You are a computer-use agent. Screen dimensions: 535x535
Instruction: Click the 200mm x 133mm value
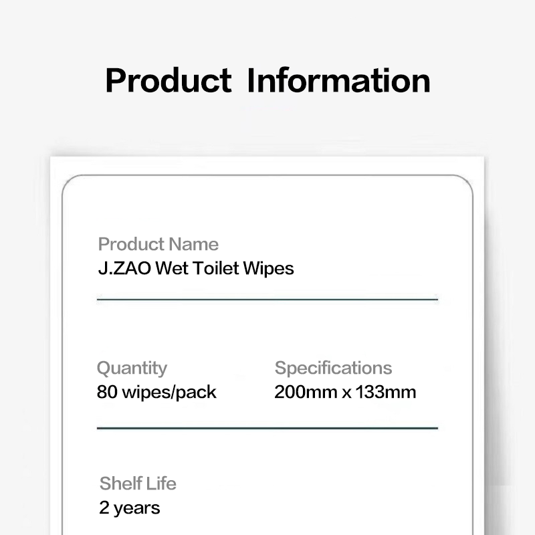pyautogui.click(x=345, y=392)
